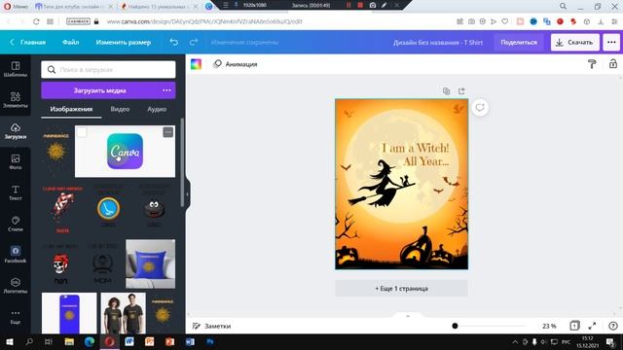Open the Notes panel
Viewport: 623px width, 350px height.
[x=211, y=326]
